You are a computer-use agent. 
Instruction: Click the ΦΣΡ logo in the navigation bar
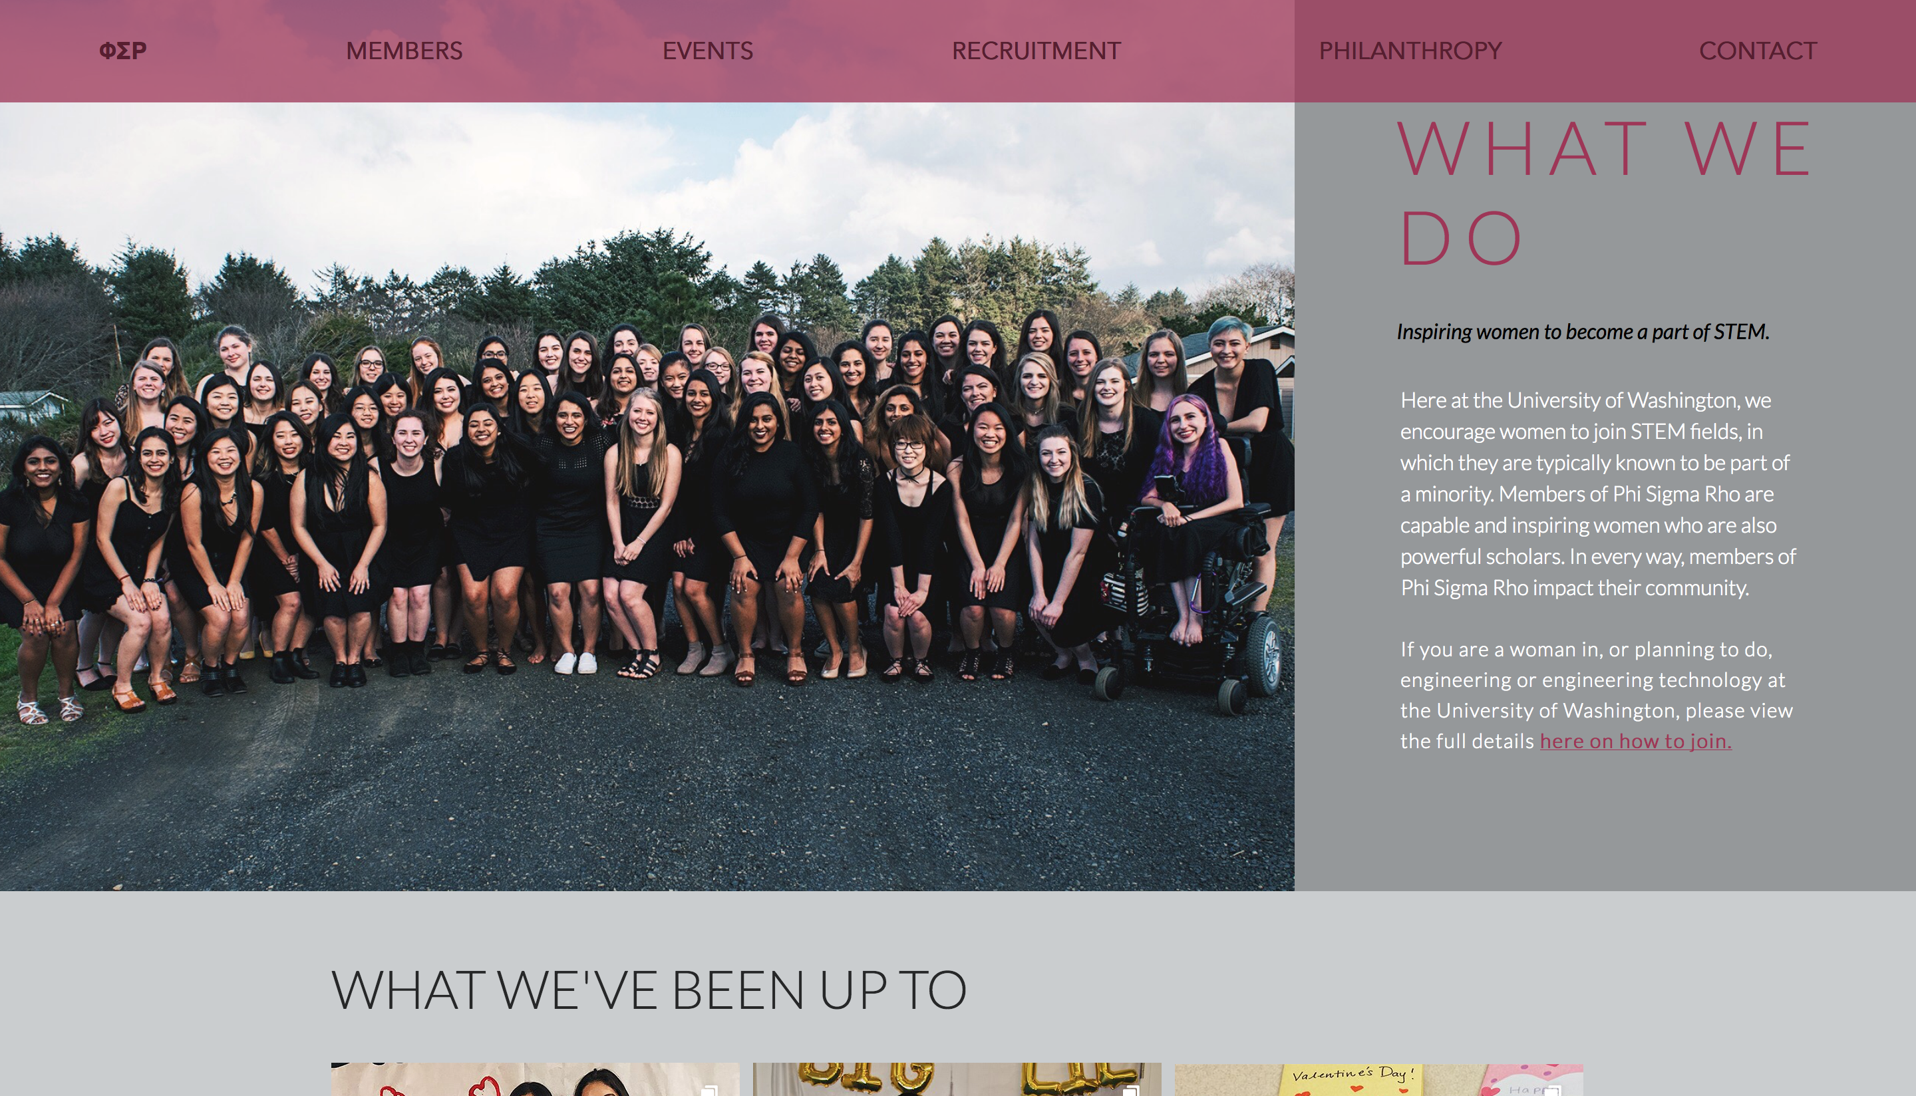[122, 51]
